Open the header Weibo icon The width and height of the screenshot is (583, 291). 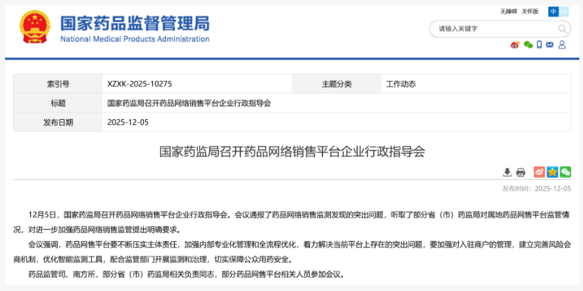(515, 45)
